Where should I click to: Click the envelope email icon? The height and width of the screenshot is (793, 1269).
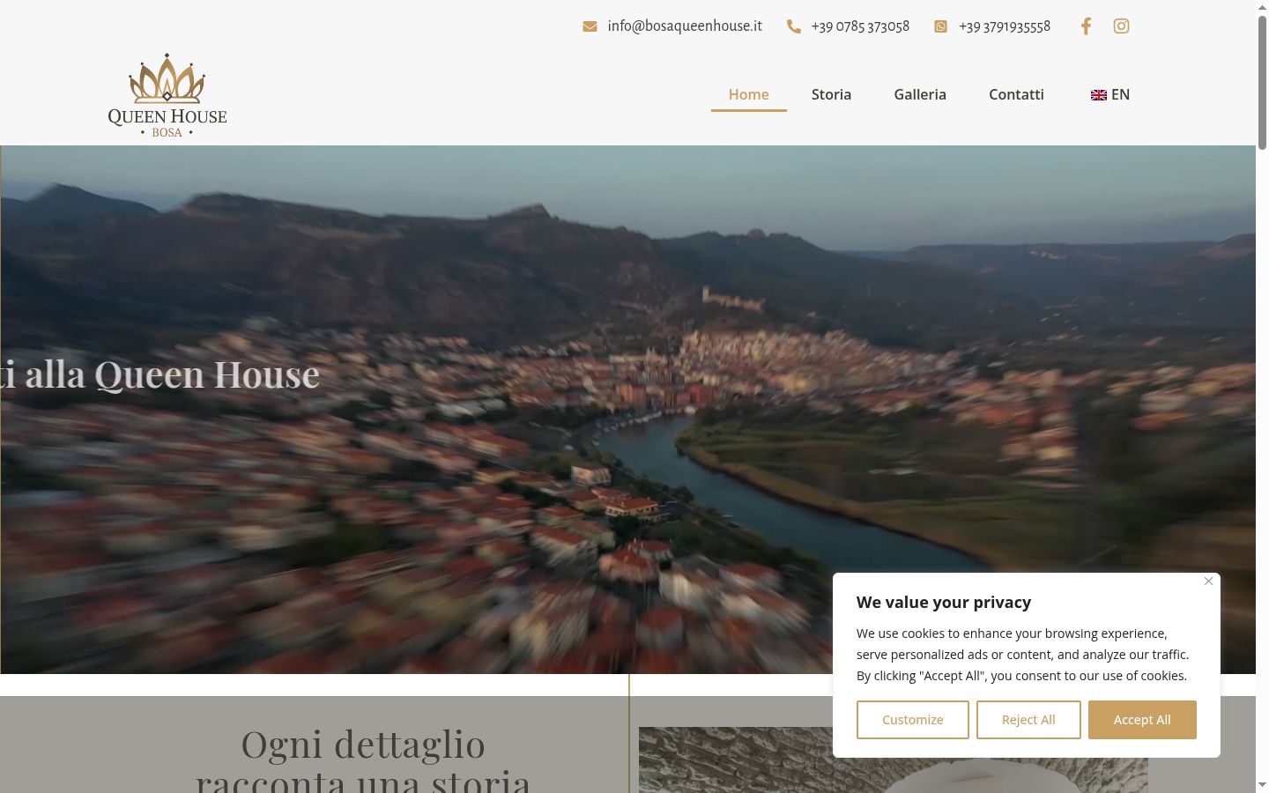click(590, 26)
